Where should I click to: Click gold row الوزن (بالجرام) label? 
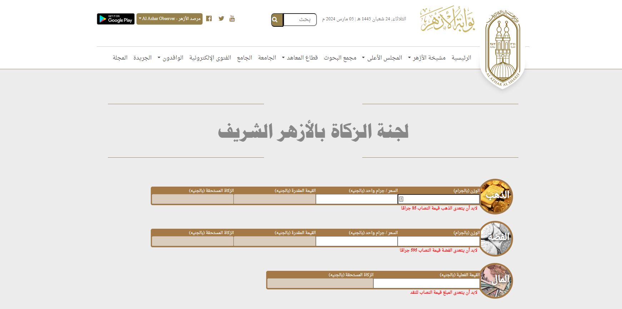pos(467,191)
